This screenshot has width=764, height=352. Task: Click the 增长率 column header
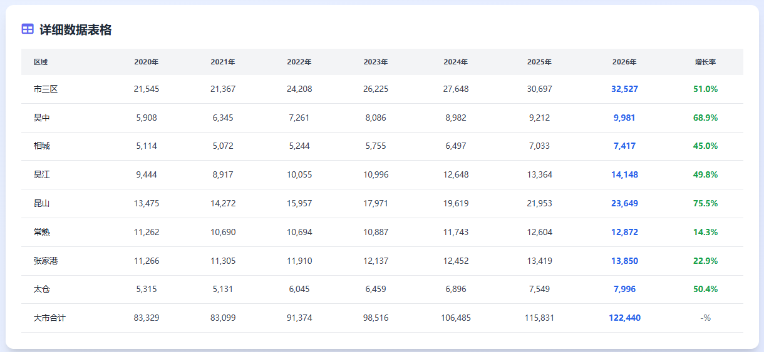coord(705,62)
